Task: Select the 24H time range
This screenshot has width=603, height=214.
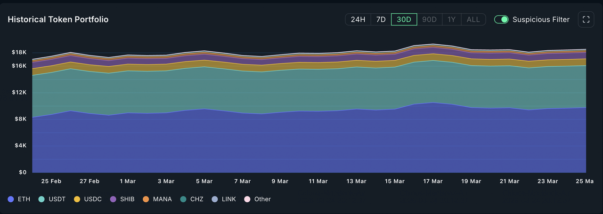Action: coord(358,19)
